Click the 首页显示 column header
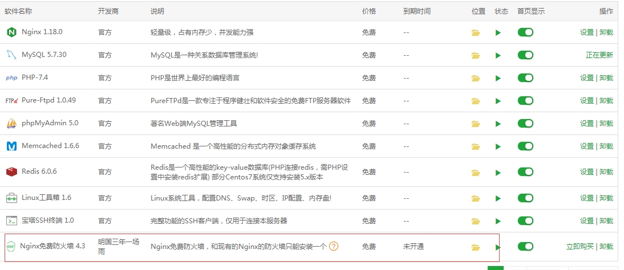 [531, 11]
